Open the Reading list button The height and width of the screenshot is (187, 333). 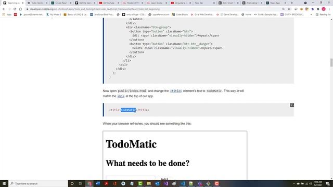click(323, 15)
